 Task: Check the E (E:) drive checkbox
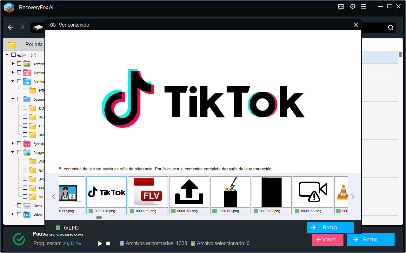point(13,55)
